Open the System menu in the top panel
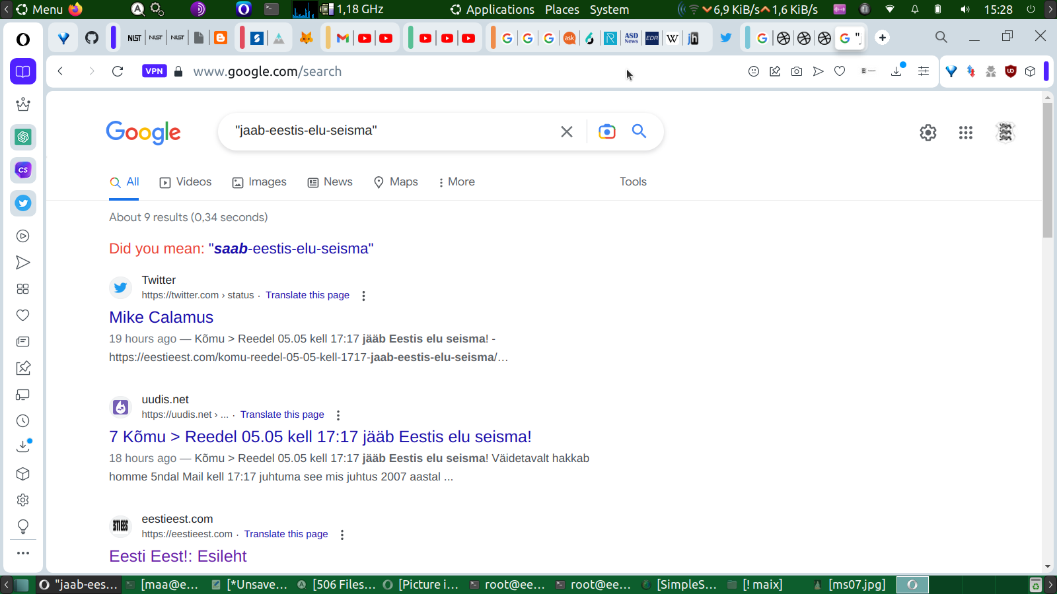Viewport: 1057px width, 594px height. (x=609, y=9)
